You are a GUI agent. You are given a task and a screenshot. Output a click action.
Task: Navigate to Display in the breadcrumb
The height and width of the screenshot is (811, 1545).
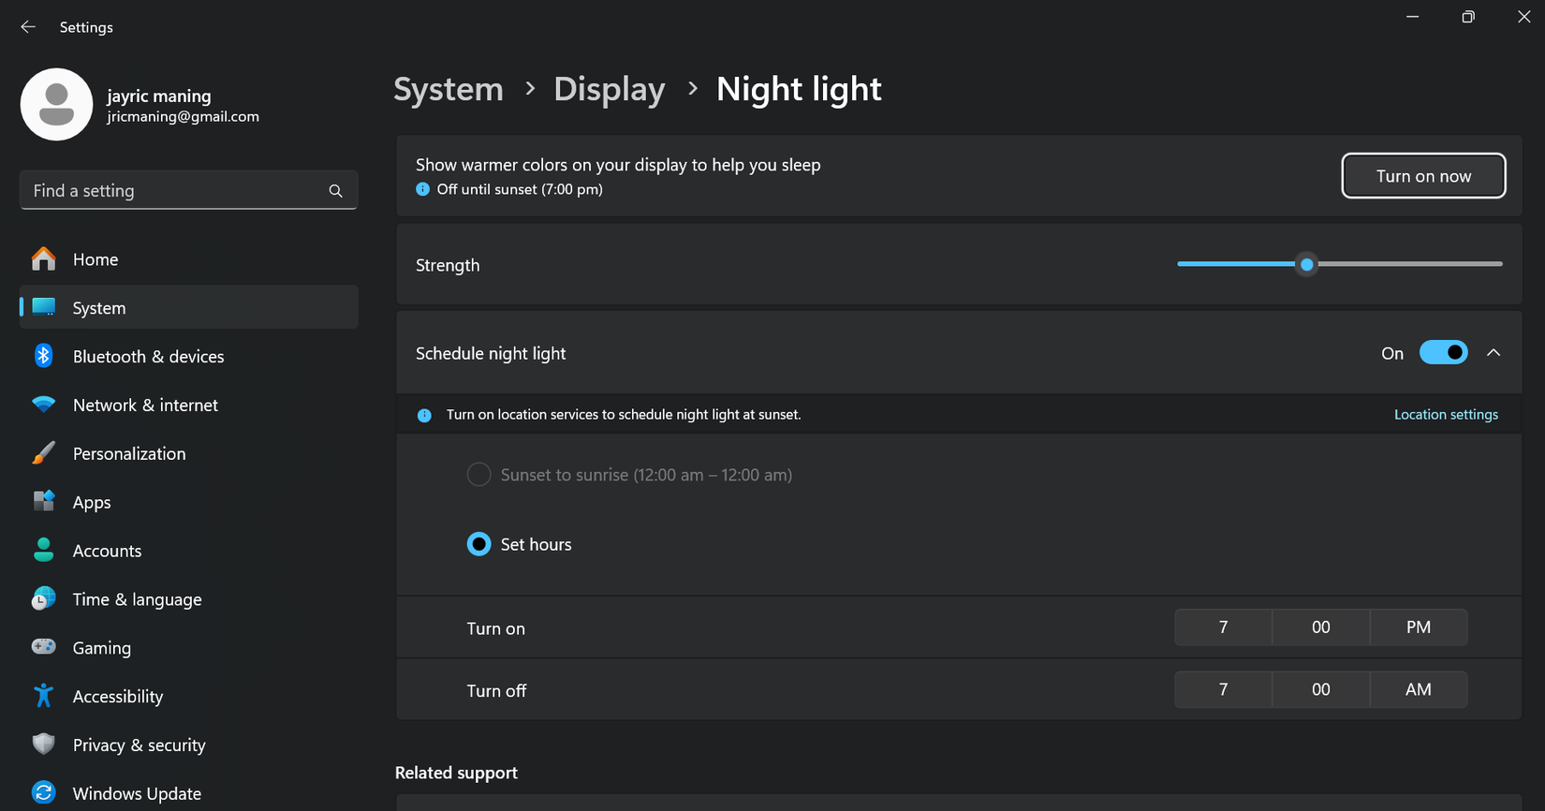610,89
